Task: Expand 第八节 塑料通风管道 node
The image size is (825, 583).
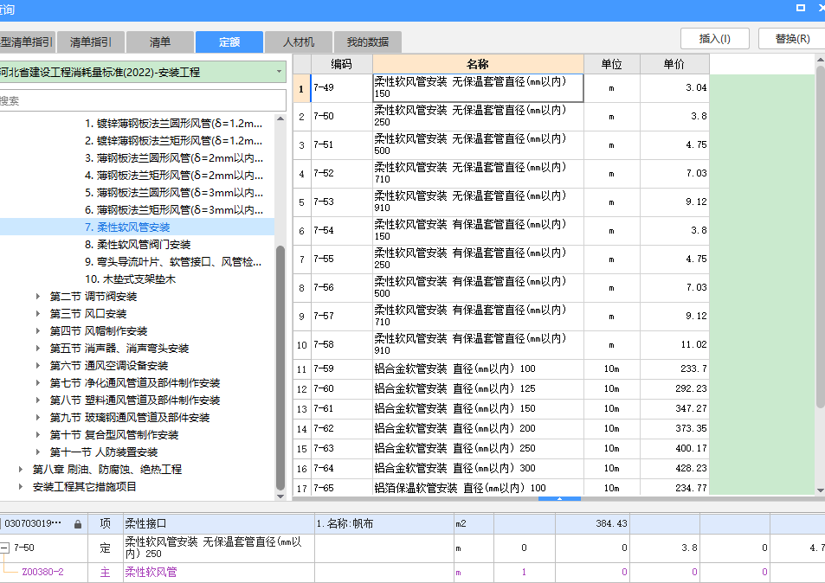Action: [x=38, y=400]
